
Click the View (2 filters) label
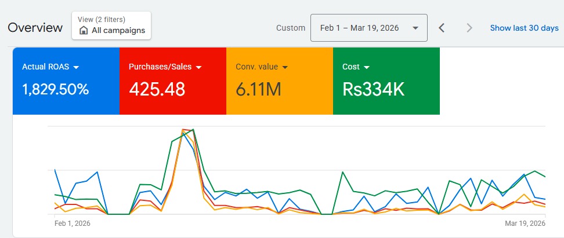pos(102,20)
